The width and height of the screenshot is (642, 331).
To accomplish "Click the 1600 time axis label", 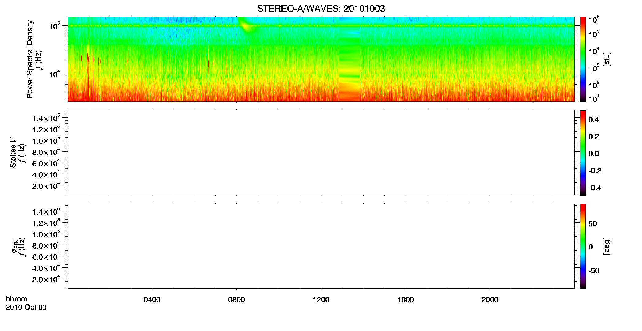I will click(x=406, y=300).
